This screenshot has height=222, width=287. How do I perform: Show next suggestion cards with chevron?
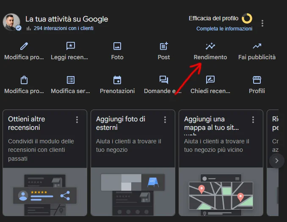[277, 161]
